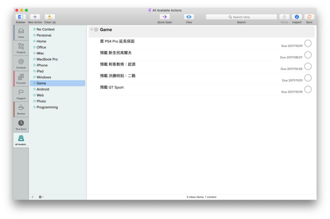Open the View eye options popover

pos(189,17)
